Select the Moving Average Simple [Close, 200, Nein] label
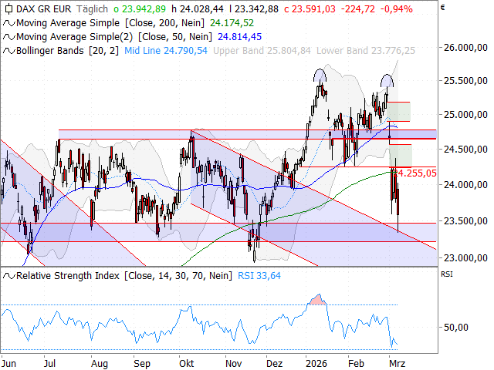The height and width of the screenshot is (370, 494). (x=110, y=23)
